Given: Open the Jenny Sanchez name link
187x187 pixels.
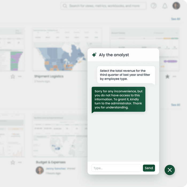Looking at the screenshot, I should pyautogui.click(x=55, y=169).
